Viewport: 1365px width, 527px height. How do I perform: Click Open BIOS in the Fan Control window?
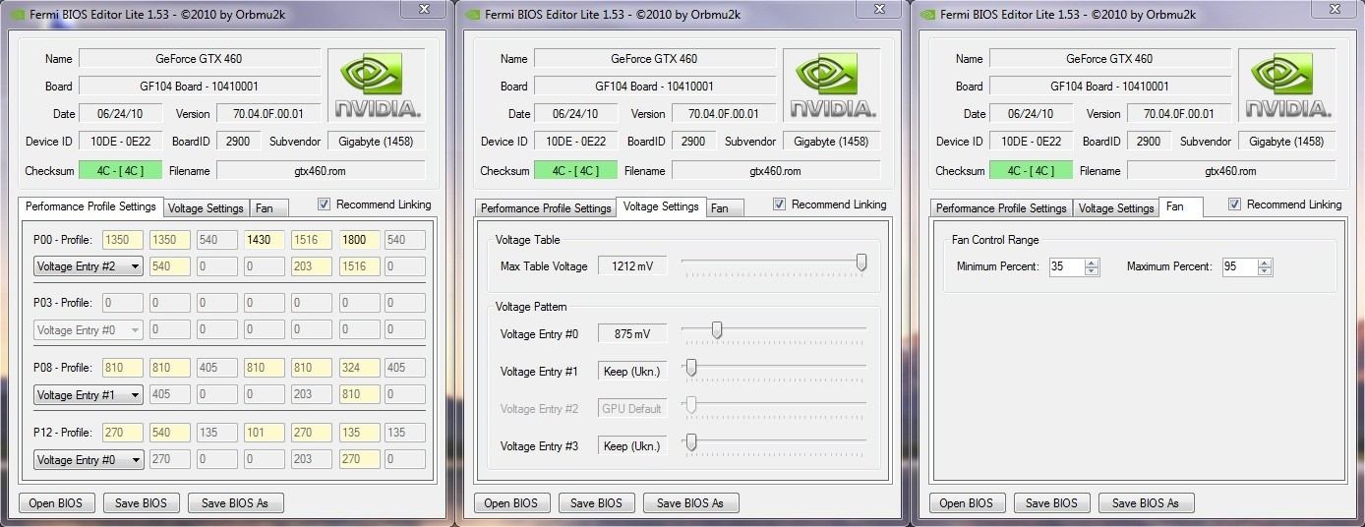click(x=967, y=502)
